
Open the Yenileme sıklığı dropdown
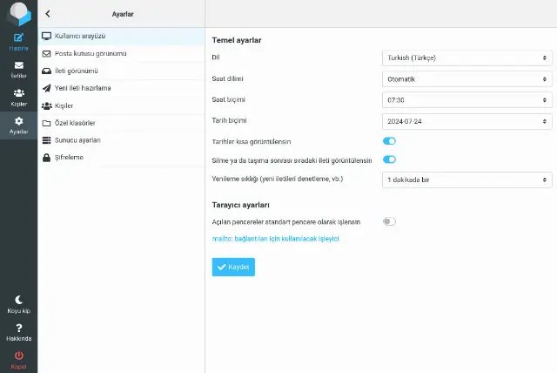click(x=466, y=180)
